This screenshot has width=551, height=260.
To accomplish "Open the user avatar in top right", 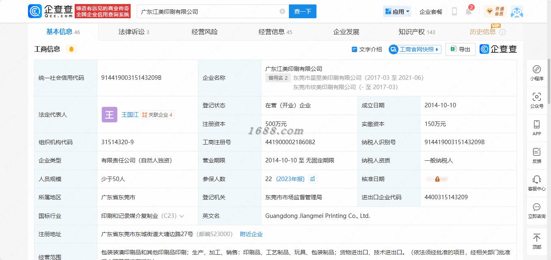I will [517, 11].
